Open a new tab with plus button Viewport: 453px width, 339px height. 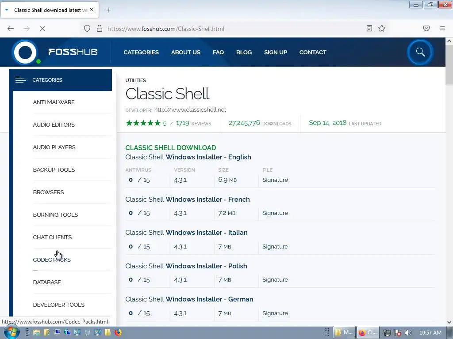coord(108,10)
